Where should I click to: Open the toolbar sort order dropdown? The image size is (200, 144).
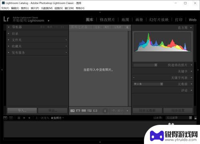(x=118, y=110)
